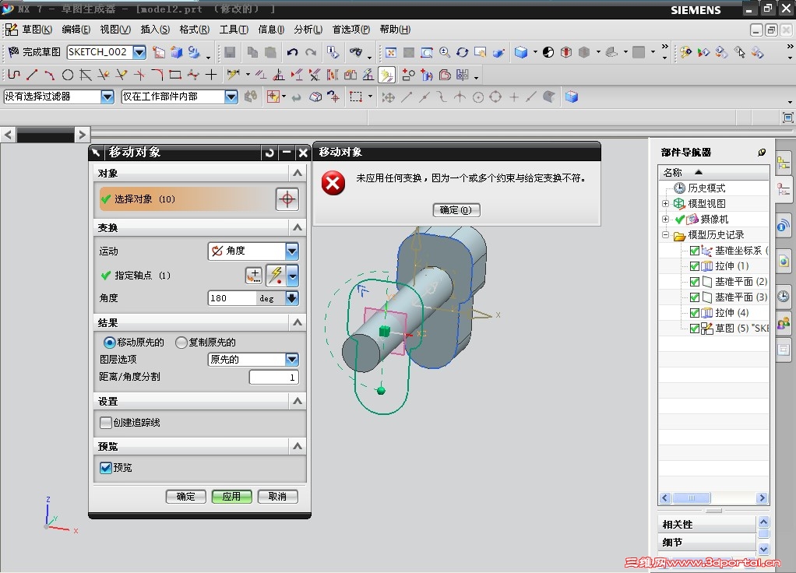
Task: Open the 编辑(E) menu
Action: [x=76, y=30]
